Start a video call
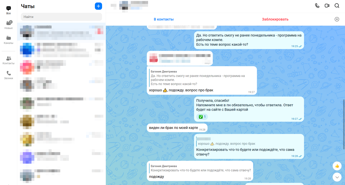Screen dimensions: 345x185 coord(327,6)
